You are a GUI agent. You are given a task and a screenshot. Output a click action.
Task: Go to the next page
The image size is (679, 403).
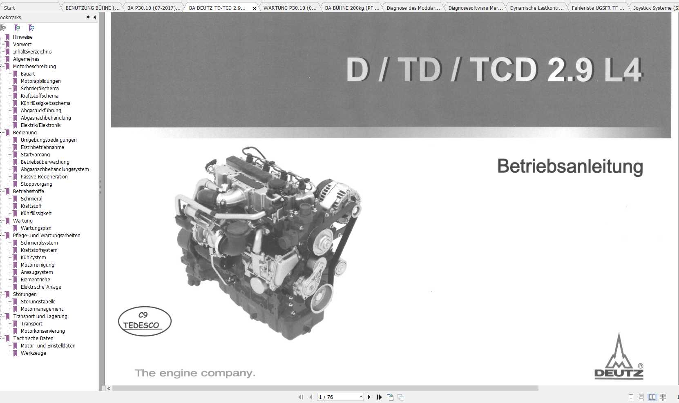(369, 397)
